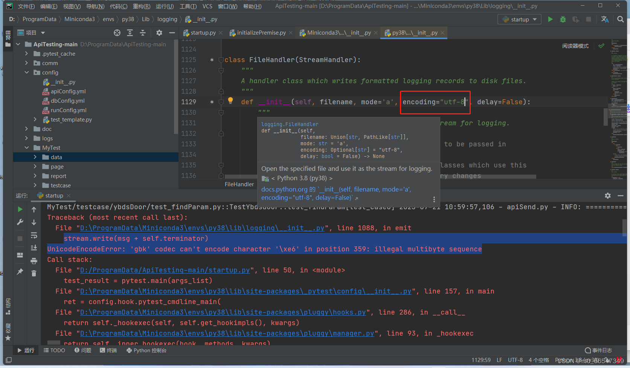Open Search Everywhere with the magnifier icon
This screenshot has width=630, height=368.
pos(620,19)
